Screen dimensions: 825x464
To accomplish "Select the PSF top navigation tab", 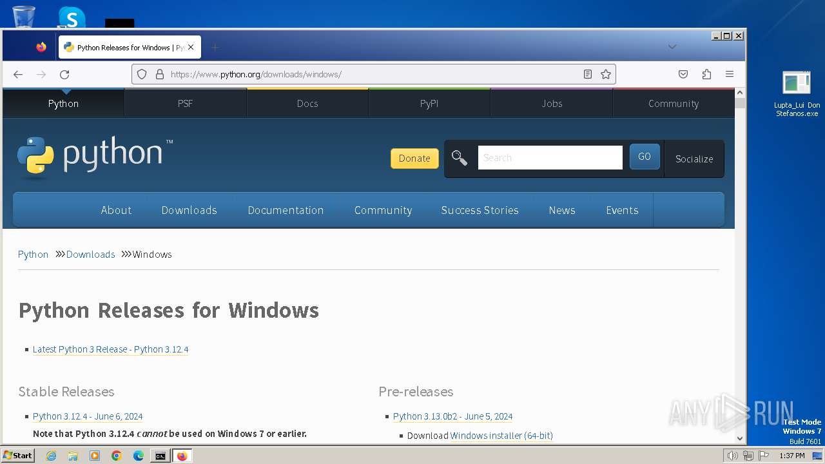I will pyautogui.click(x=186, y=103).
